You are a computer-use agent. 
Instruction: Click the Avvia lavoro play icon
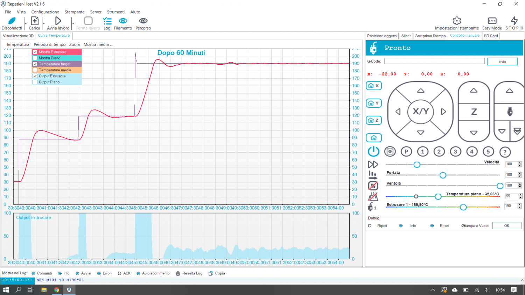[x=58, y=21]
